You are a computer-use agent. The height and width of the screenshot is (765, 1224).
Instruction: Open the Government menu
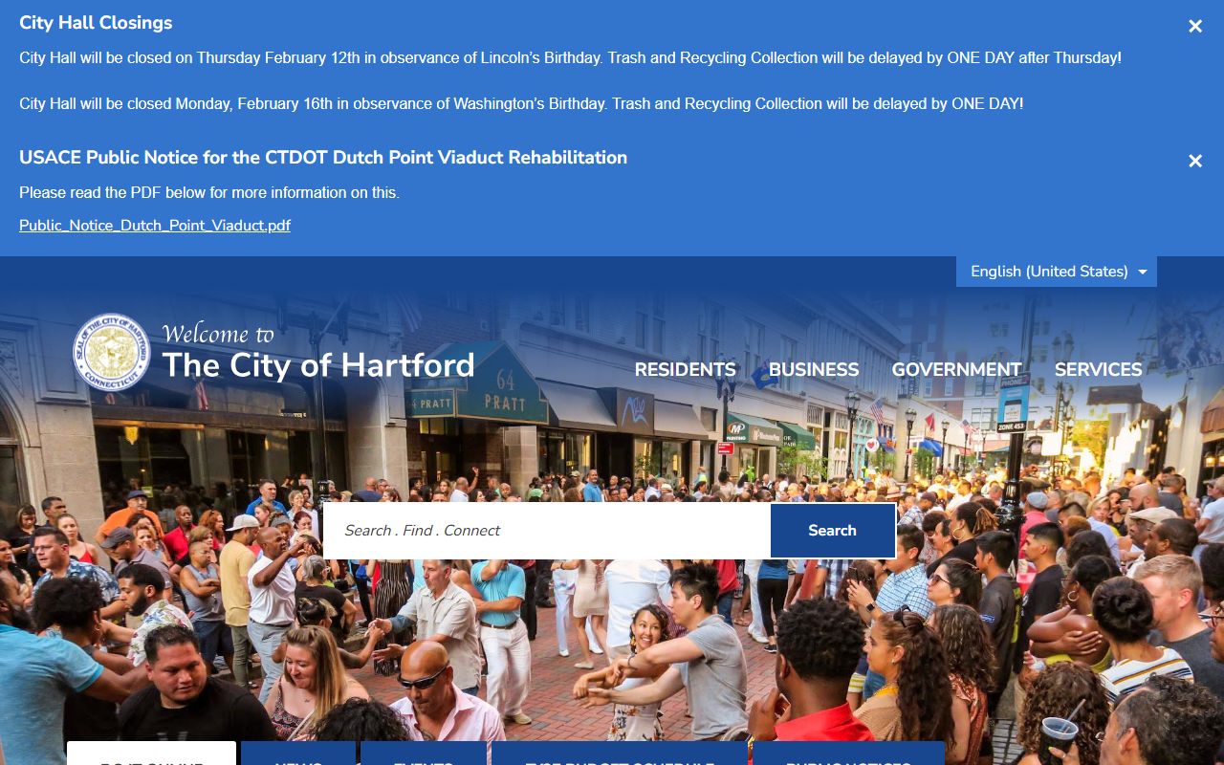pos(956,369)
